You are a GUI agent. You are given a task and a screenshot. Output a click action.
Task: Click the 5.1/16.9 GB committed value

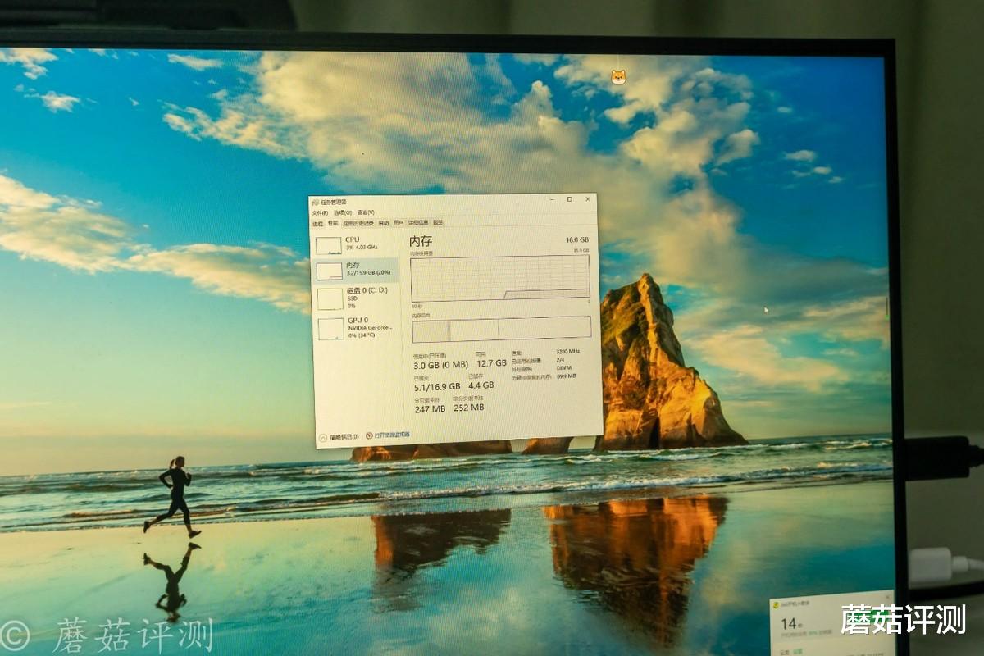click(437, 386)
